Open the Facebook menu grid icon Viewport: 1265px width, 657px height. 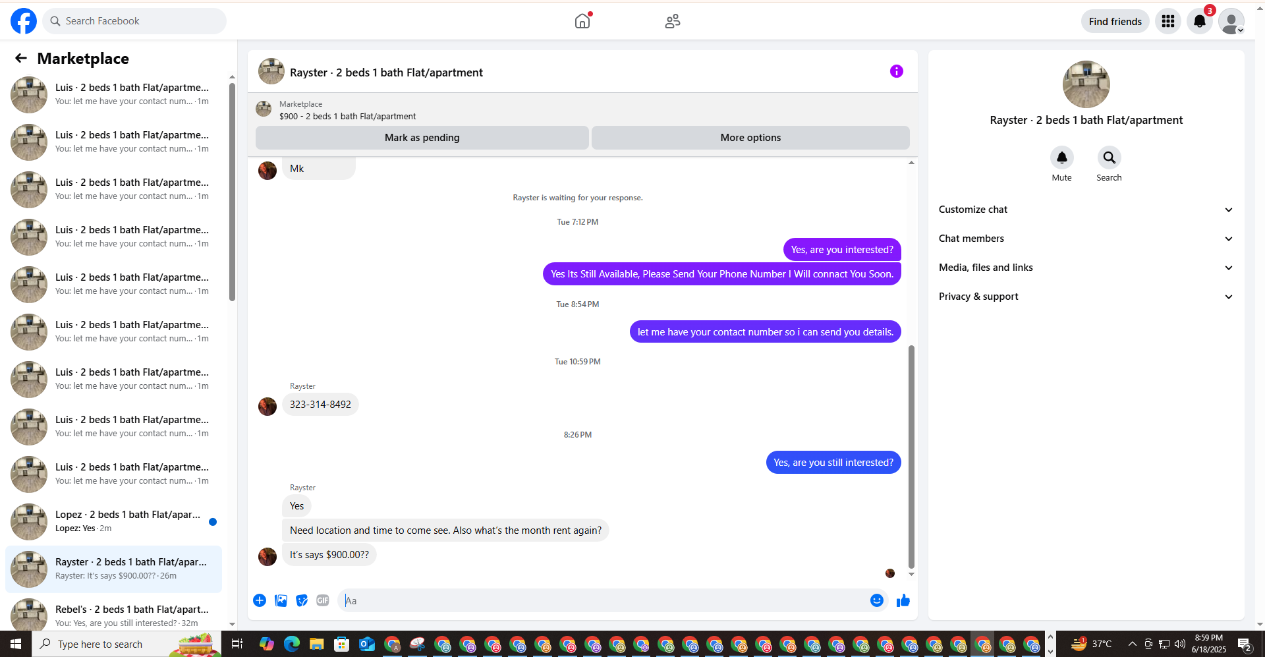coord(1168,21)
